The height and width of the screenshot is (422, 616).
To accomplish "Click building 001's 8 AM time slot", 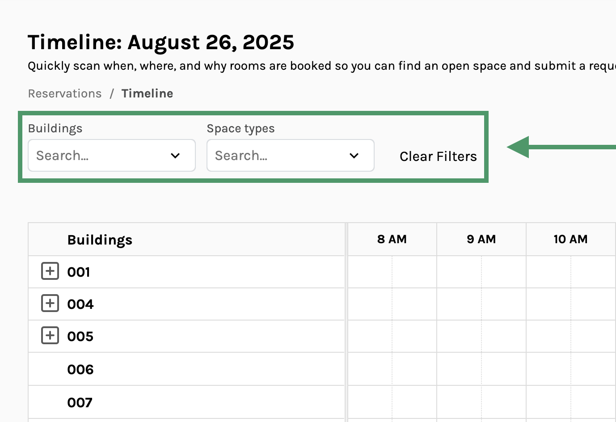I will coord(392,272).
